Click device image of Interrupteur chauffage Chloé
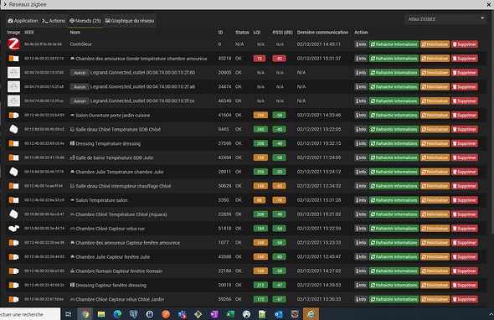 coord(13,186)
